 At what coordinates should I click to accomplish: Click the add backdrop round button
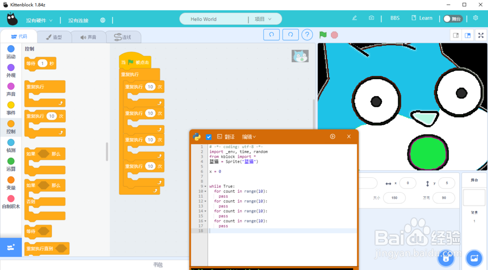pyautogui.click(x=474, y=258)
